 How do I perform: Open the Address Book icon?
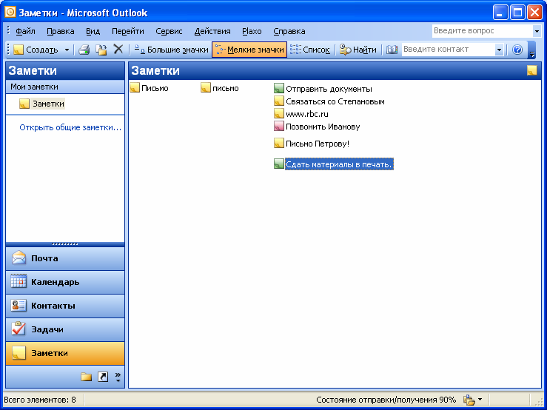(392, 50)
